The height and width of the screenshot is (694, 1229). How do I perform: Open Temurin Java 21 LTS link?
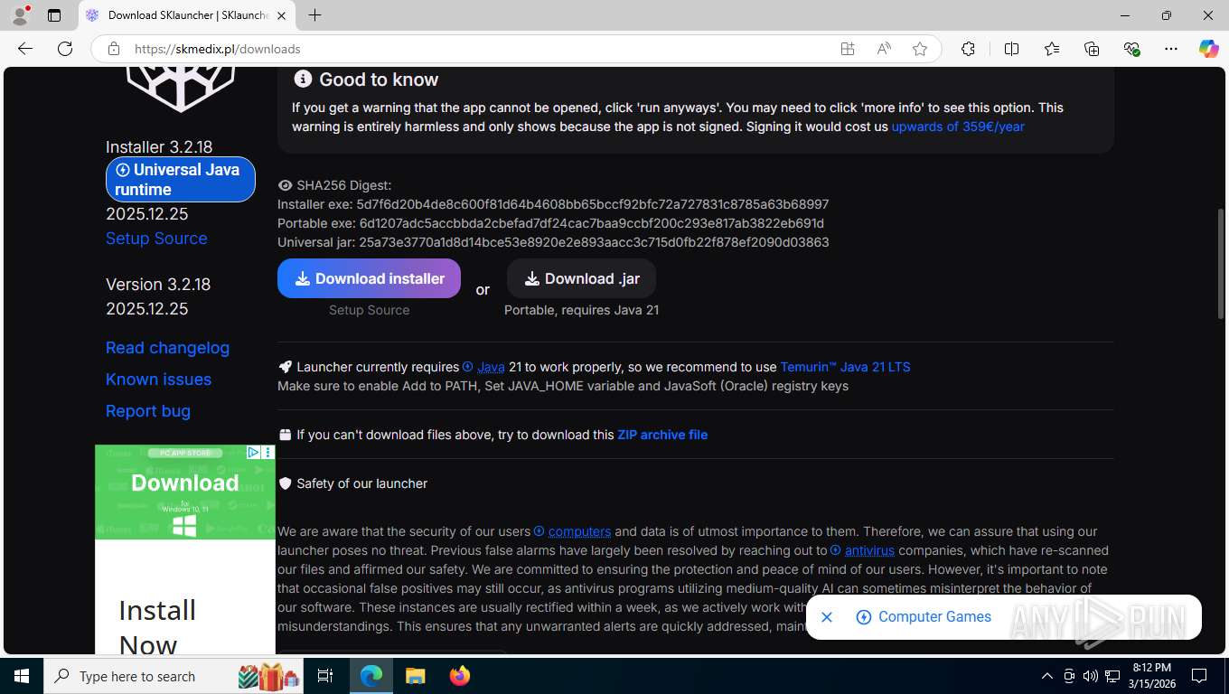[845, 367]
